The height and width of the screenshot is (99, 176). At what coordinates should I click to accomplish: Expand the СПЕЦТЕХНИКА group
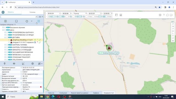[x=5, y=60]
